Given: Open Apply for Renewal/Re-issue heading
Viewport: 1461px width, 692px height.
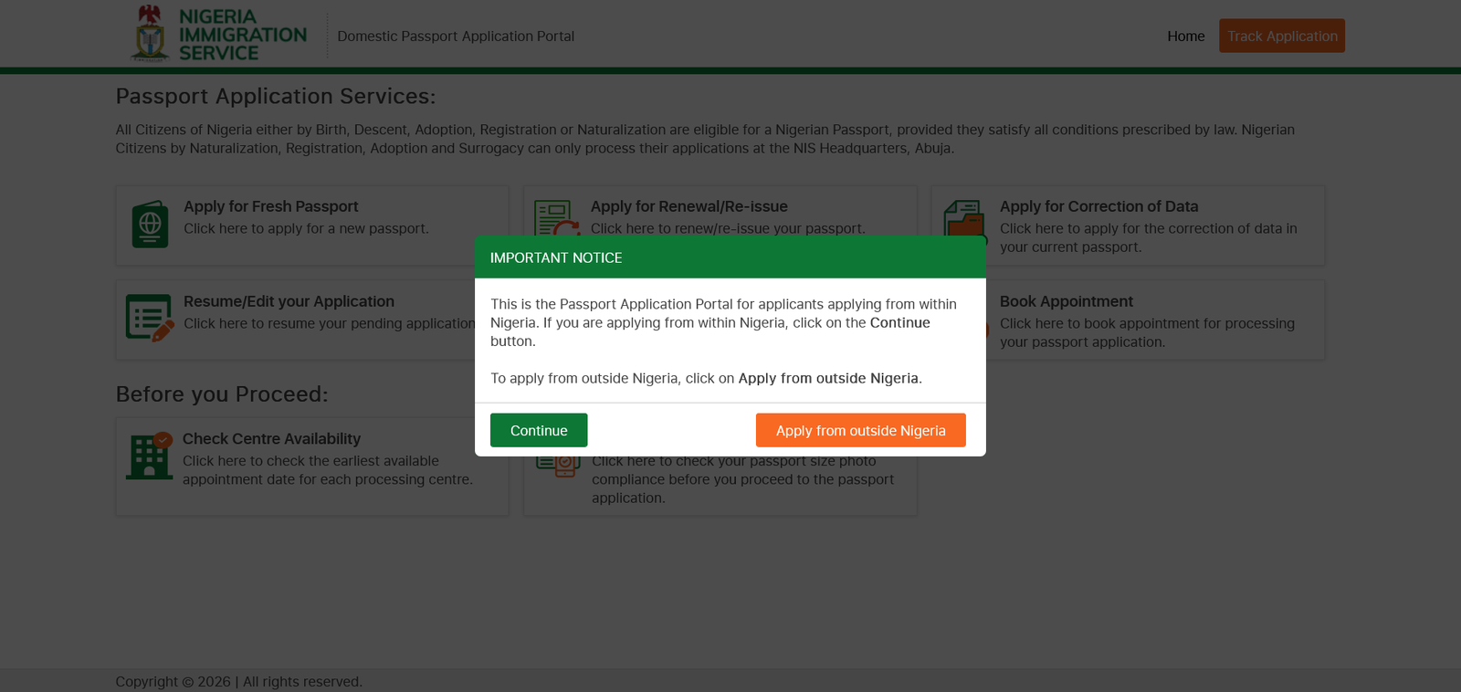Looking at the screenshot, I should tap(688, 206).
